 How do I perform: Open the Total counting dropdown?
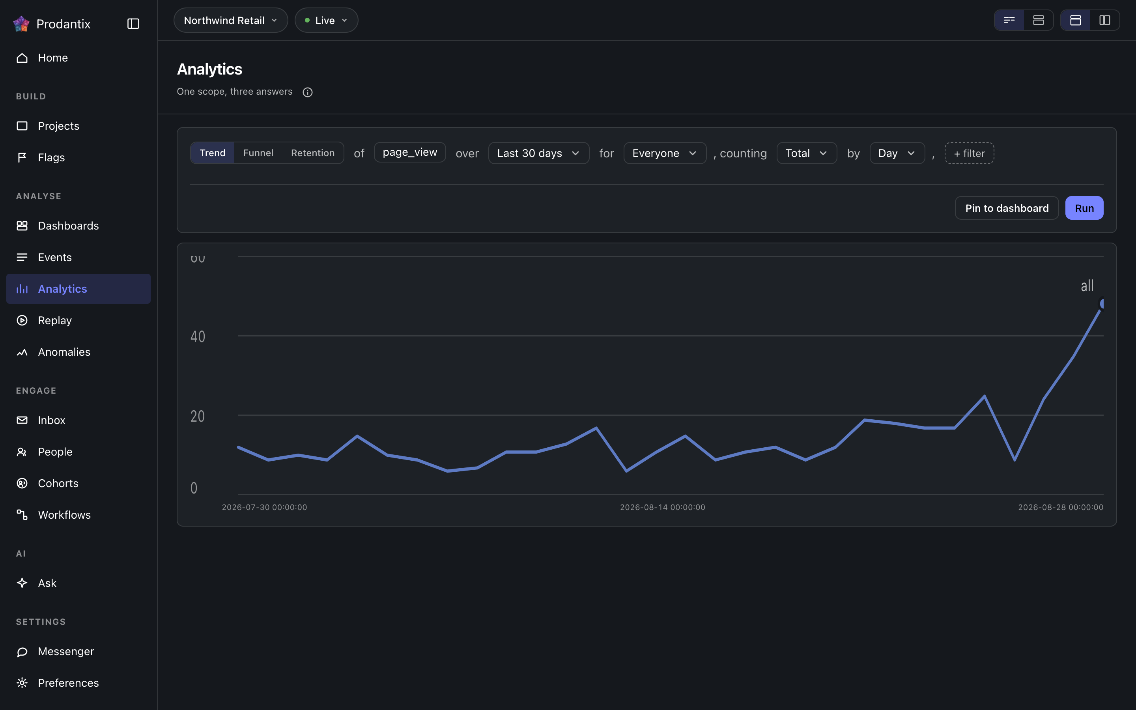[x=807, y=153]
